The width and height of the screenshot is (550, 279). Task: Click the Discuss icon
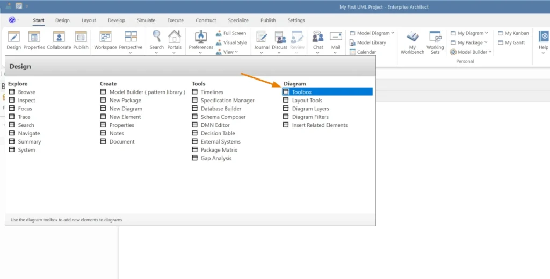(279, 39)
